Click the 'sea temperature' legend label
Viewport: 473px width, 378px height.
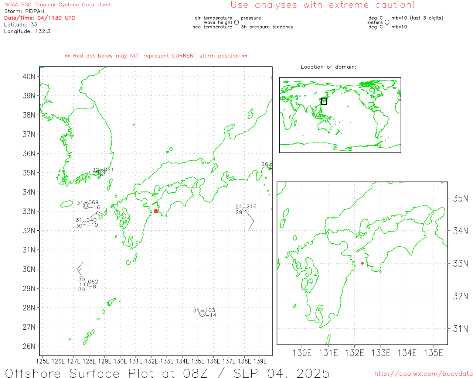212,27
